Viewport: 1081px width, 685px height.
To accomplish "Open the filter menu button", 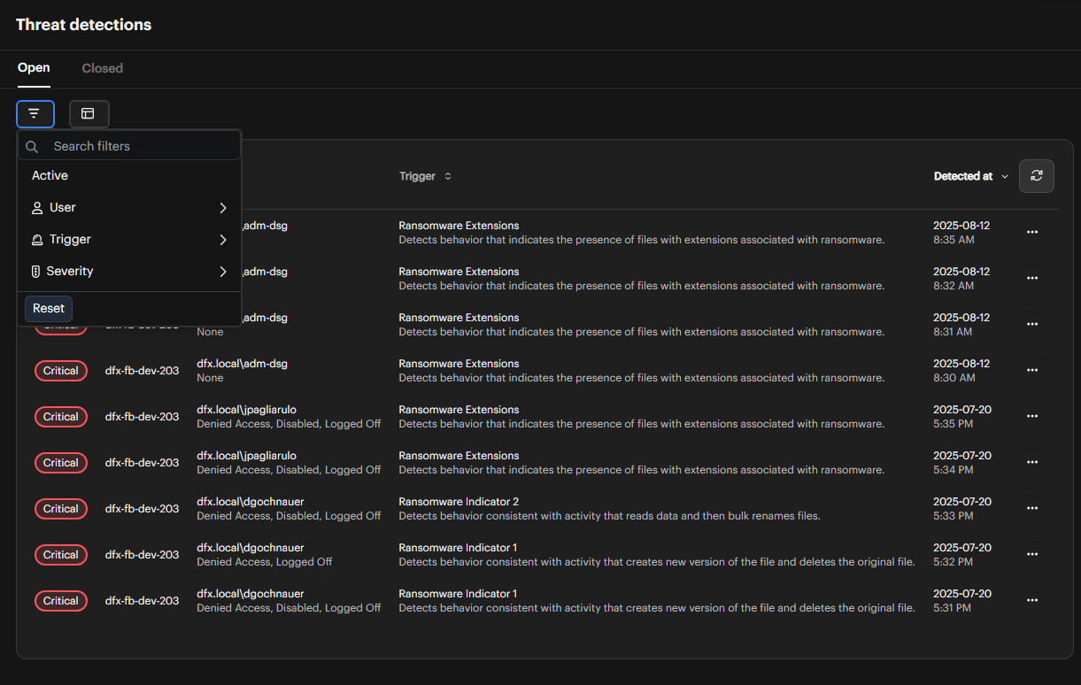I will (35, 114).
